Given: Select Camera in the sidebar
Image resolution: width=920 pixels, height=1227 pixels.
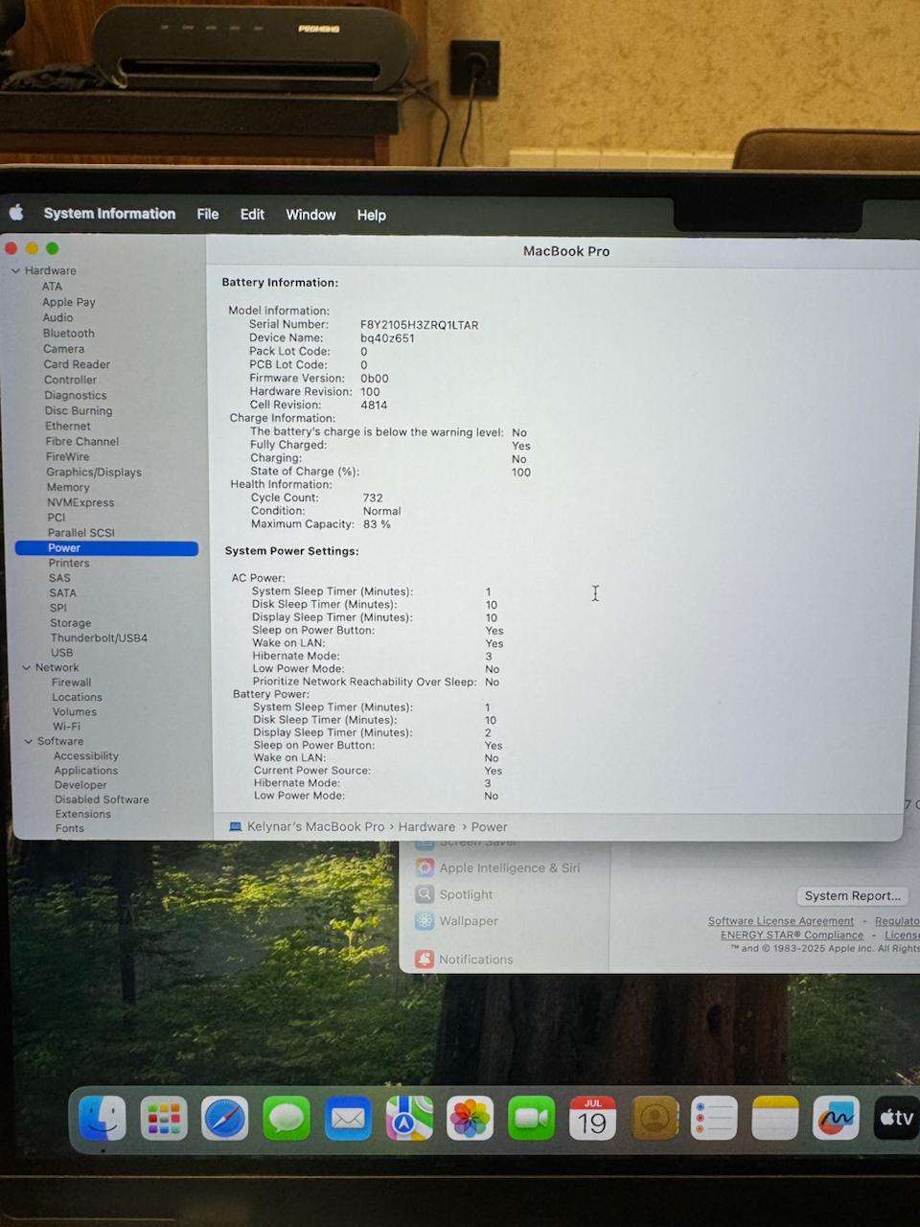Looking at the screenshot, I should (x=63, y=349).
